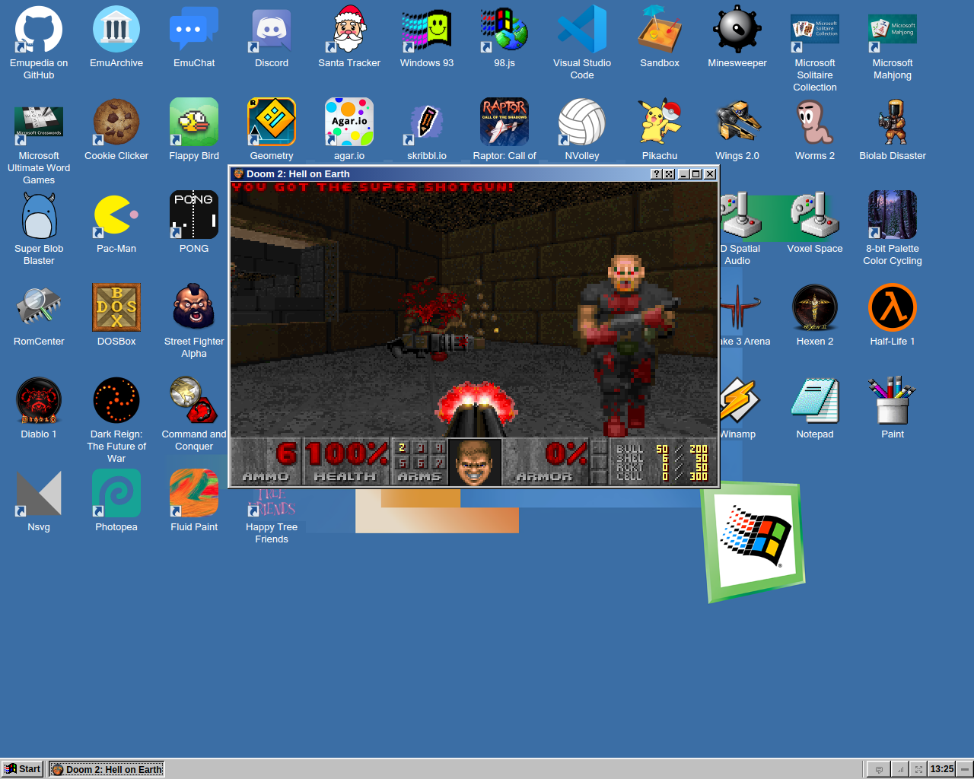974x779 pixels.
Task: Open Discord from the desktop
Action: click(271, 29)
